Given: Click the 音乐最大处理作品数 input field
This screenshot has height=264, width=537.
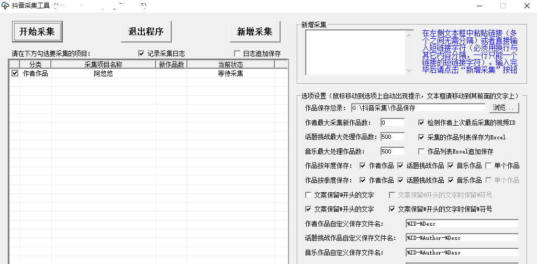Looking at the screenshot, I should pos(392,151).
